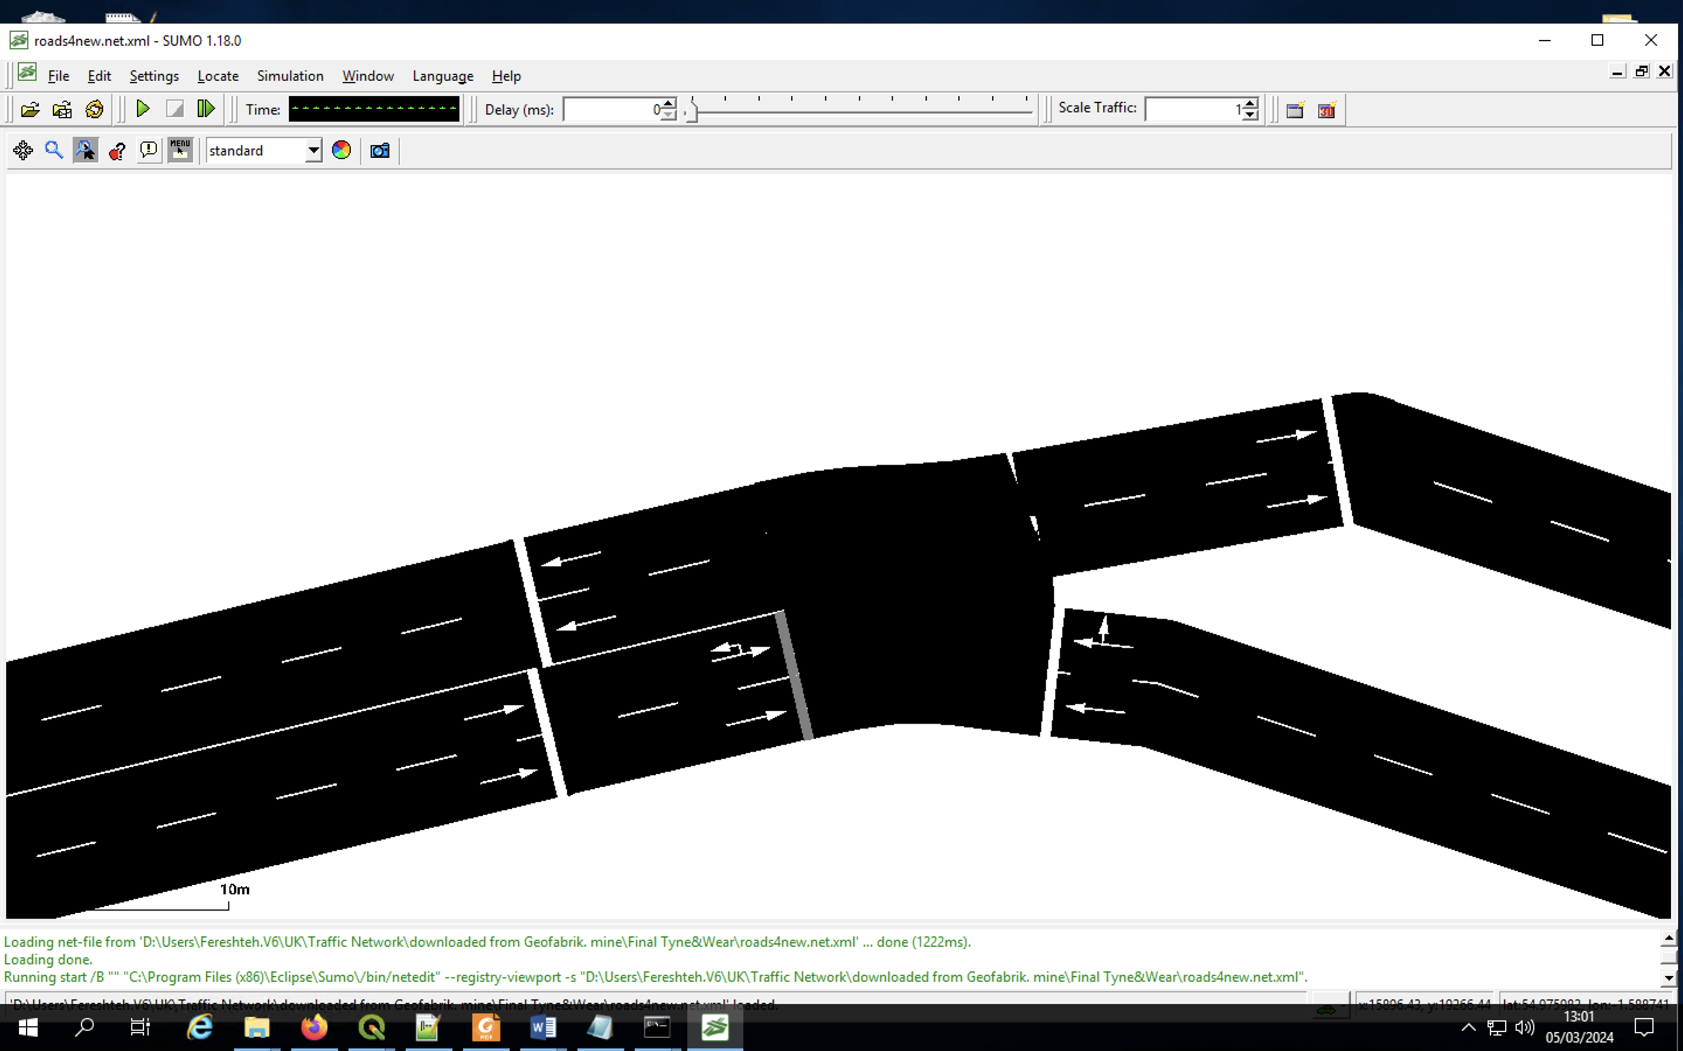Switch to the orange PDF app on taskbar
Screen dimensions: 1683x1051
click(486, 1028)
